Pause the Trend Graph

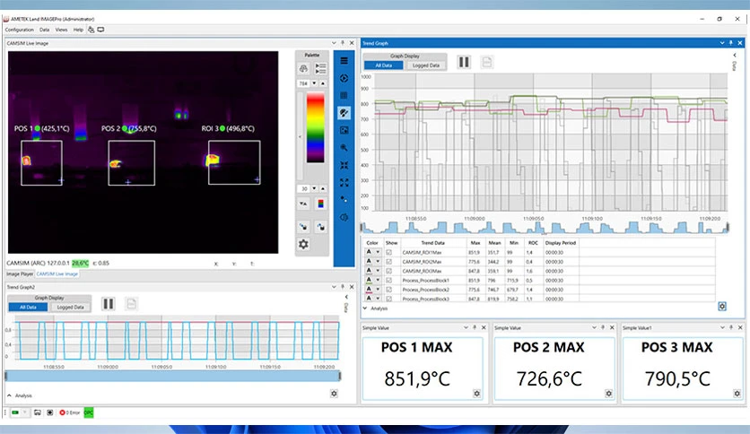(x=464, y=62)
